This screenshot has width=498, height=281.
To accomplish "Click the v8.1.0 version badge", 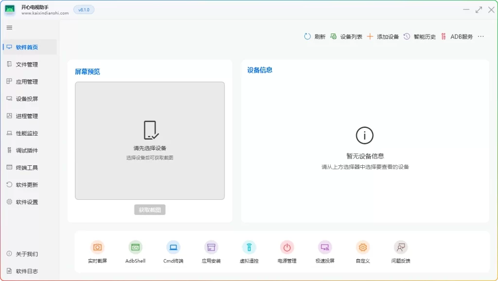I will tap(83, 9).
